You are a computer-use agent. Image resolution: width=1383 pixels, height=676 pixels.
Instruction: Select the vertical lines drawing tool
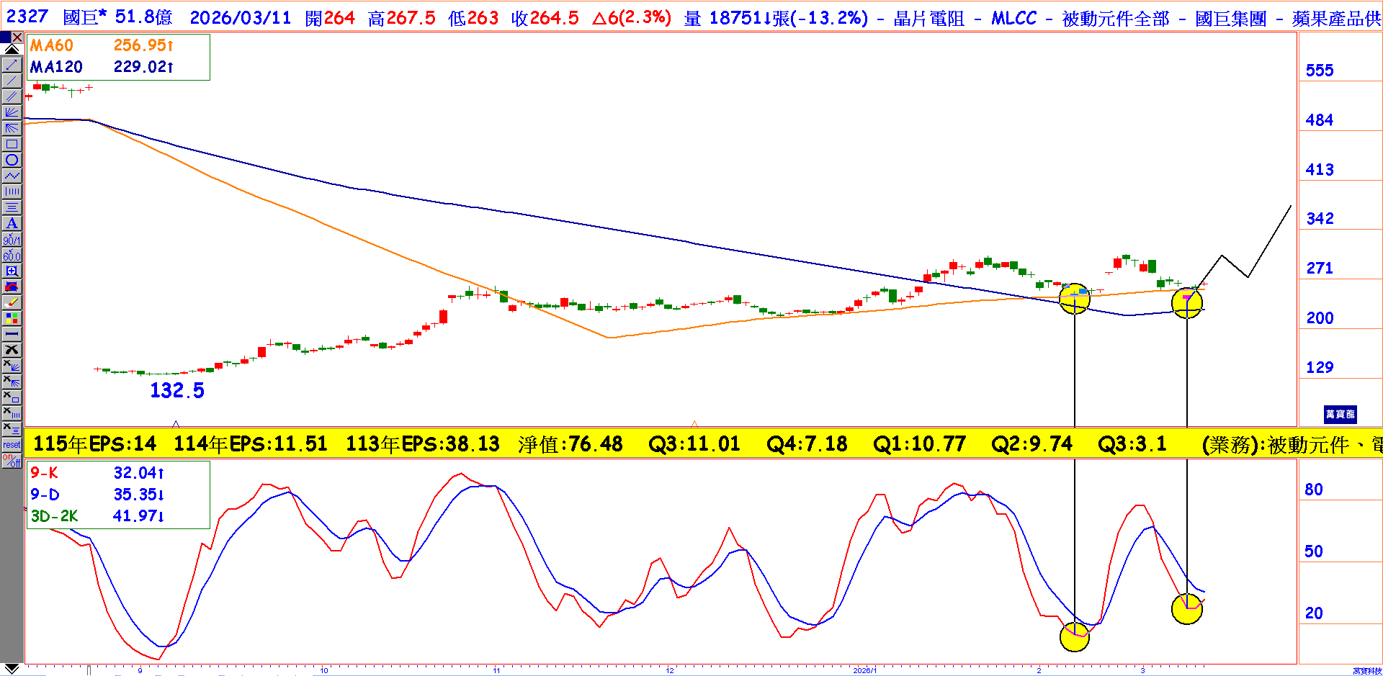[x=12, y=191]
